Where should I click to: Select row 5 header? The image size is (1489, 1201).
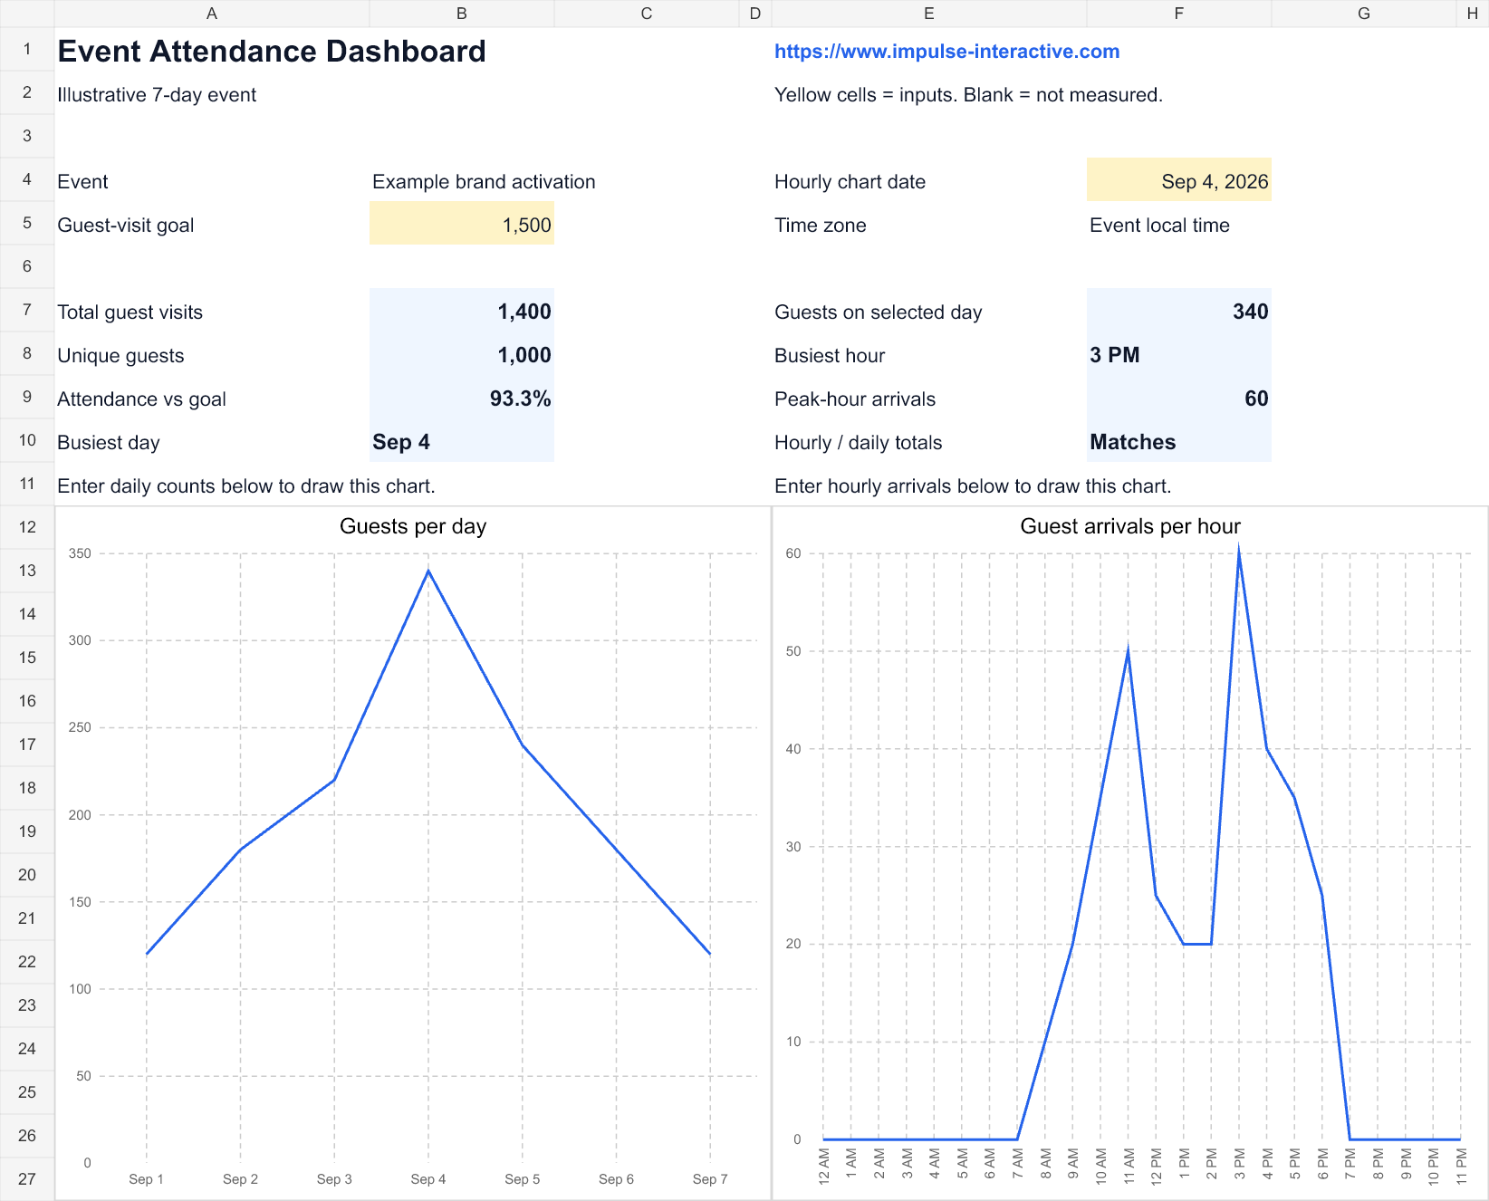point(27,223)
